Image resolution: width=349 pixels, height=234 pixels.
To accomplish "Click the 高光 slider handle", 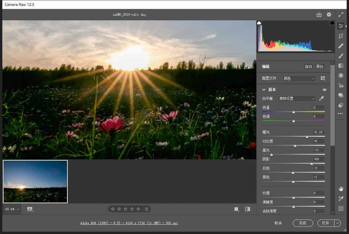I will pos(271,154).
